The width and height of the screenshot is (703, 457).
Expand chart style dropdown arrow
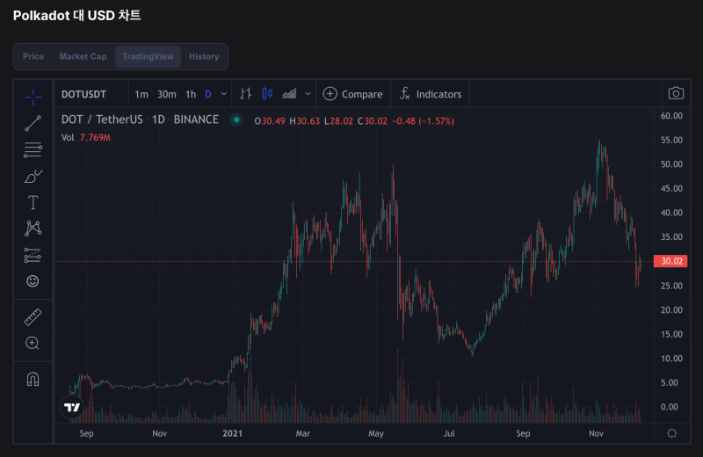tap(308, 94)
